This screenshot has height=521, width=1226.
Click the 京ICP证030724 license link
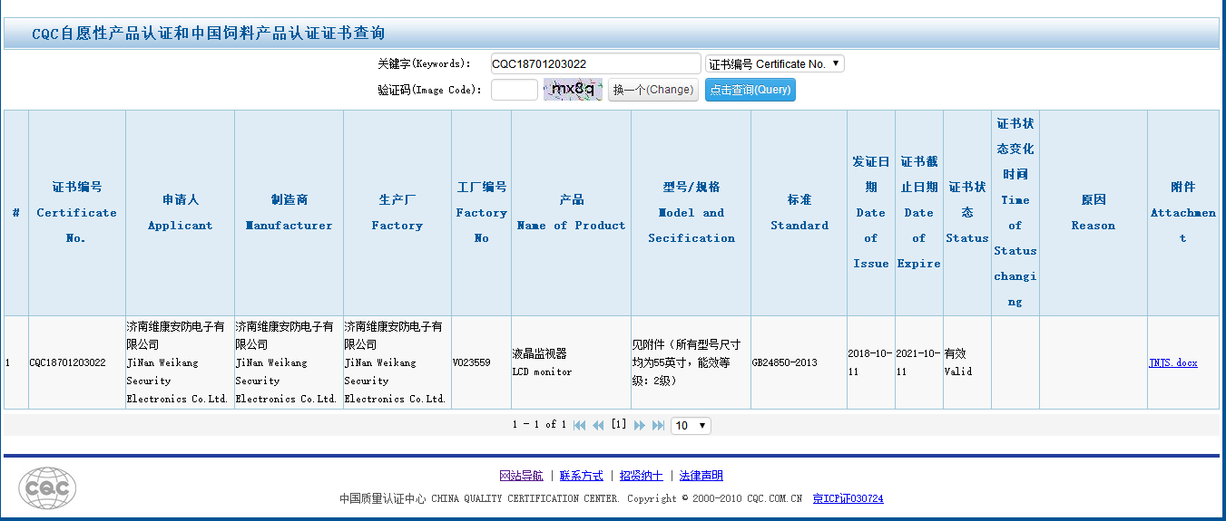pyautogui.click(x=848, y=498)
